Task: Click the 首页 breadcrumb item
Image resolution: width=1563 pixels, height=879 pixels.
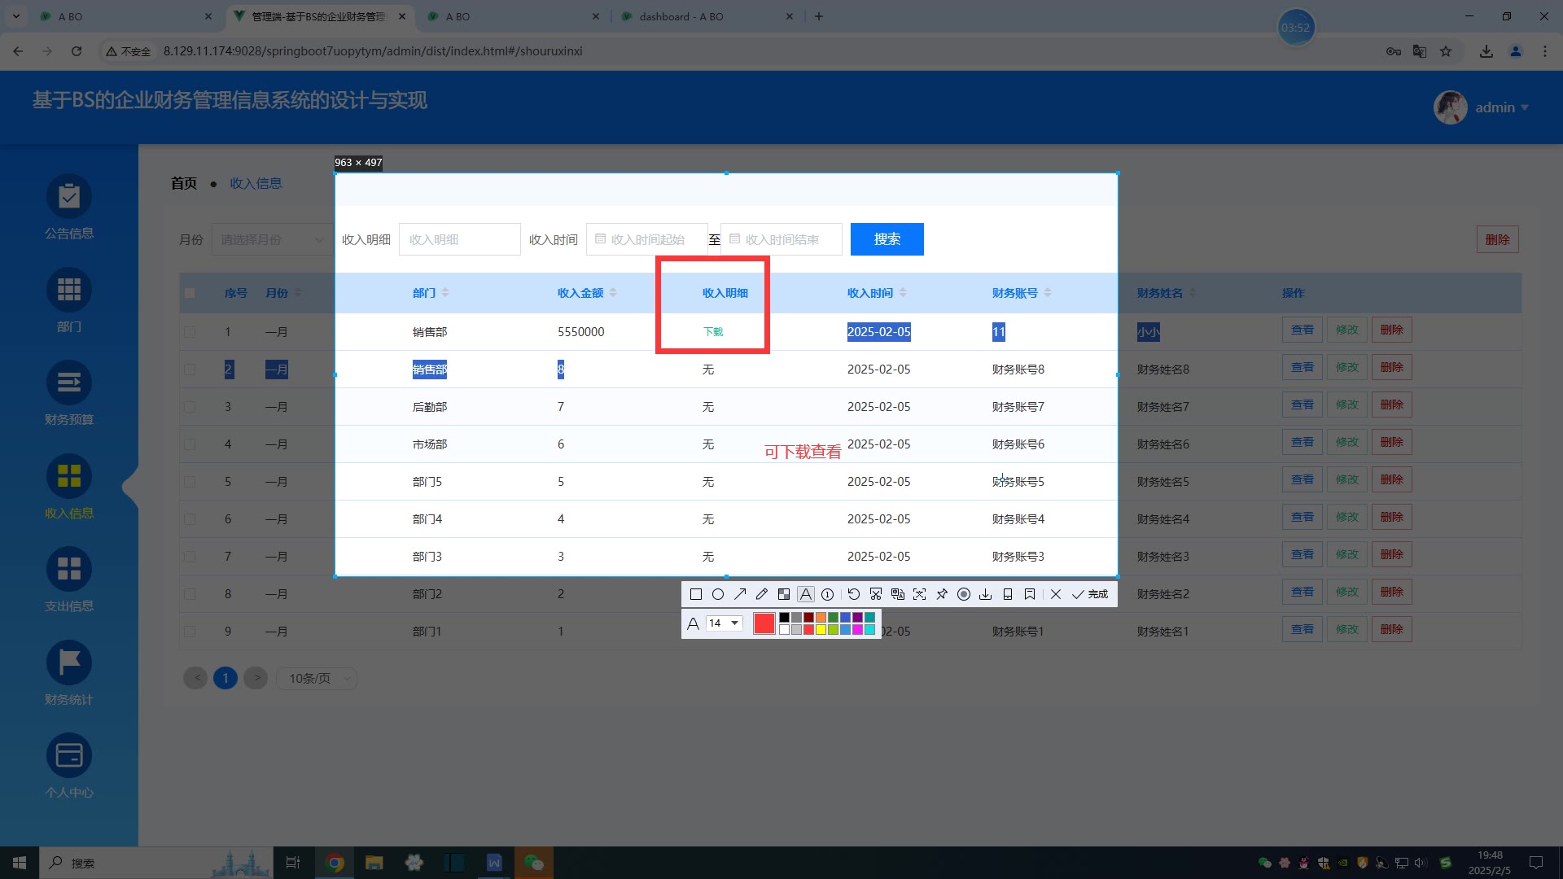Action: (184, 184)
